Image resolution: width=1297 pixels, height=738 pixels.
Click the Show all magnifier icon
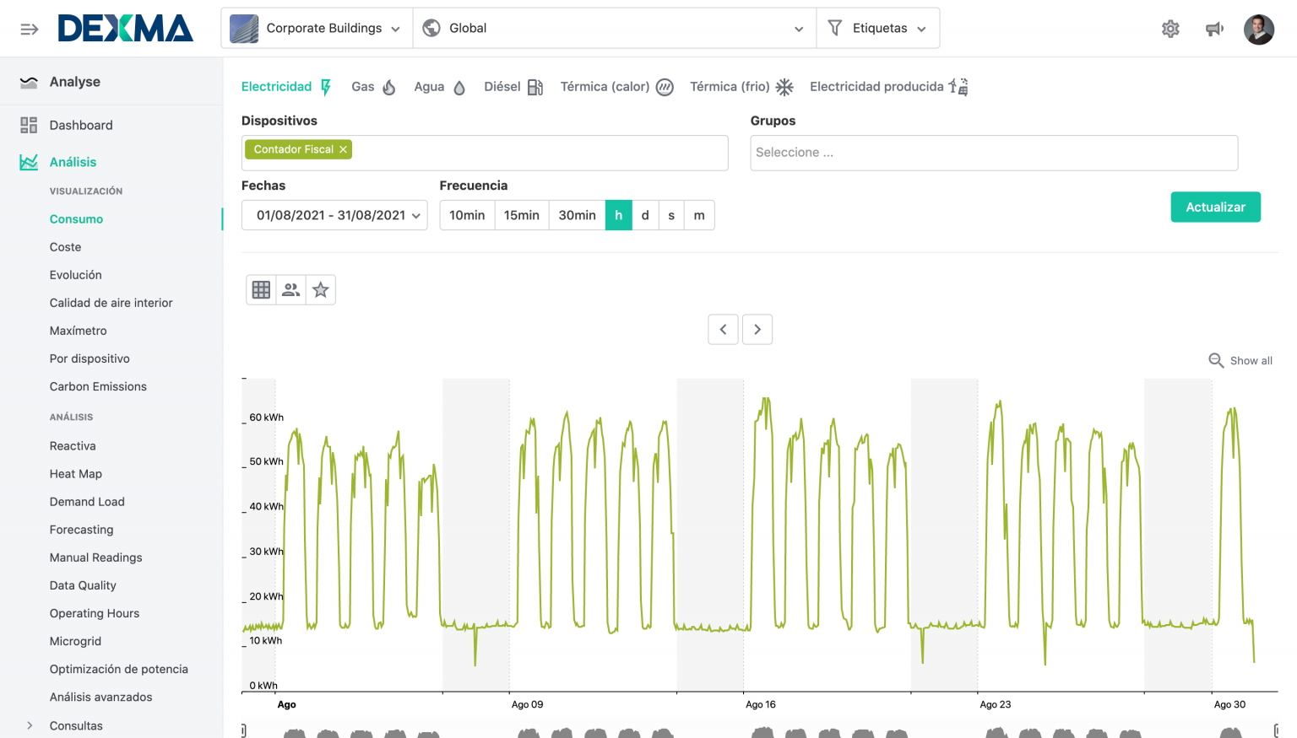click(x=1216, y=360)
